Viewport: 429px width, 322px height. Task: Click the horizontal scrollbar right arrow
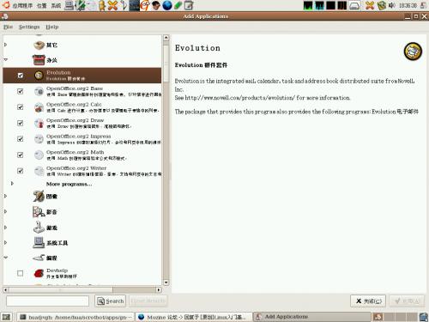[x=159, y=289]
